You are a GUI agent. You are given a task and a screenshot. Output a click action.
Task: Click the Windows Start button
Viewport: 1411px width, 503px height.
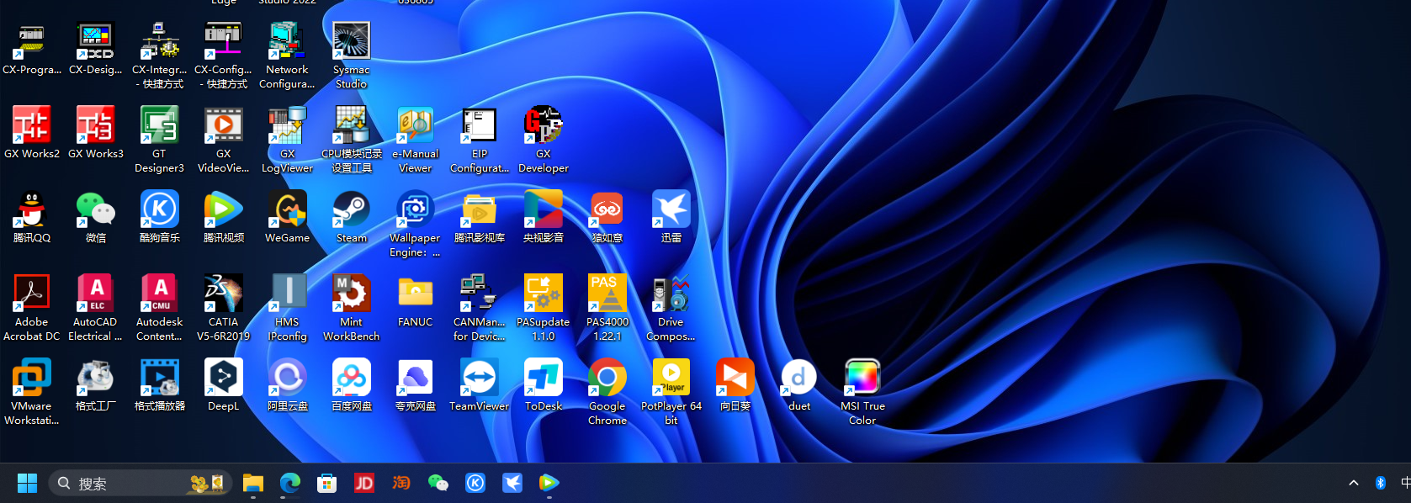tap(27, 483)
